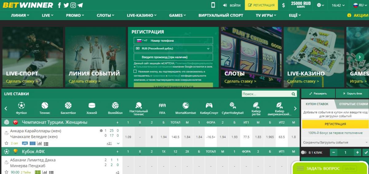Image resolution: width=369 pixels, height=174 pixels.
Task: Click Сделать ставку link under LIVE-СПОРТ
Action: 22,81
